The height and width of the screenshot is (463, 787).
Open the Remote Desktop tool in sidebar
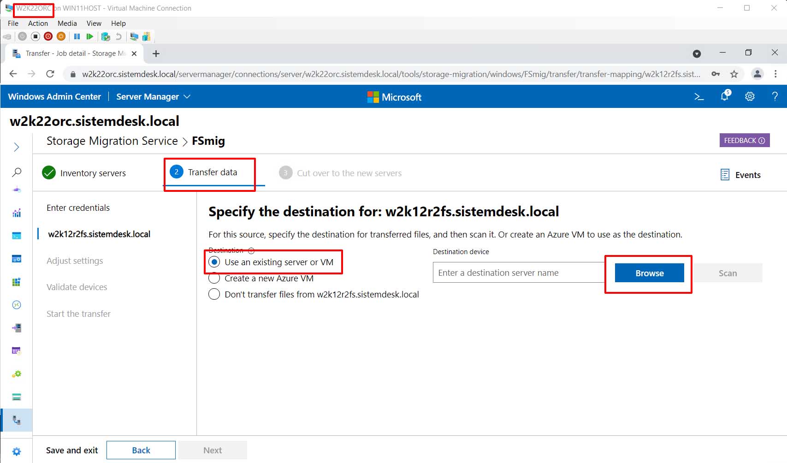click(x=17, y=305)
